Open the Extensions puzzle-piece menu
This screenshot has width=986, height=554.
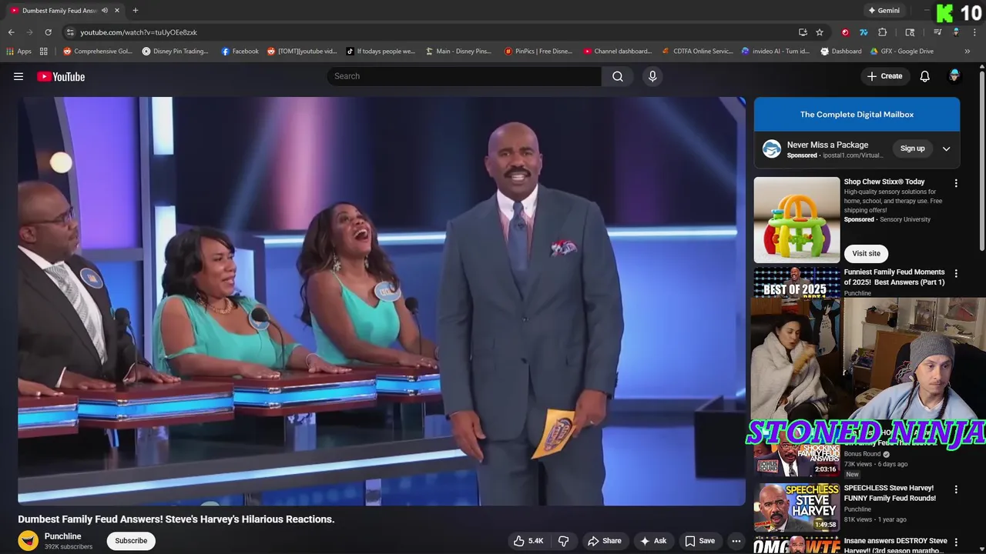883,32
